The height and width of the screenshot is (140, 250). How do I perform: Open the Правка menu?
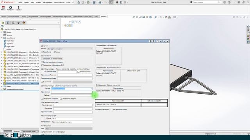pyautogui.click(x=27, y=3)
